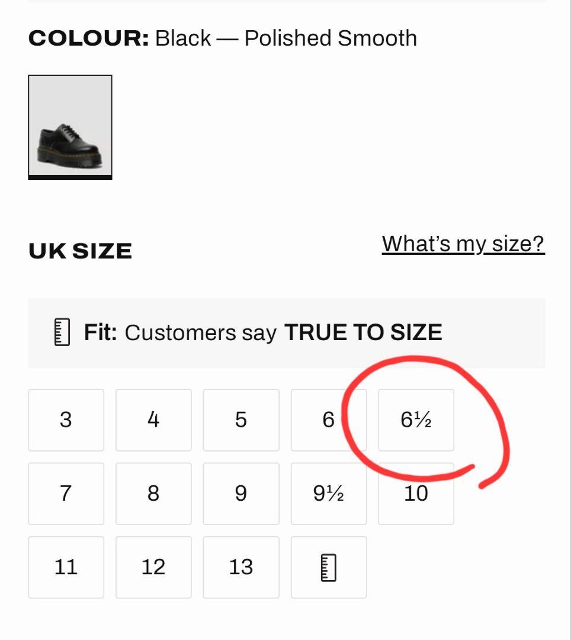Screen dimensions: 571x640
Task: Pick UK size 5
Action: point(241,420)
